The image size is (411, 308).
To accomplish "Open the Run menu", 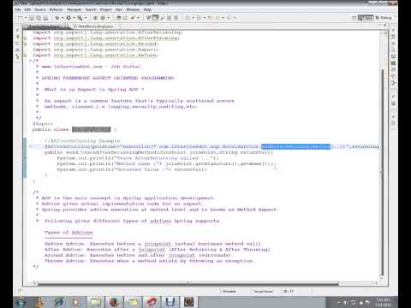I will click(119, 9).
